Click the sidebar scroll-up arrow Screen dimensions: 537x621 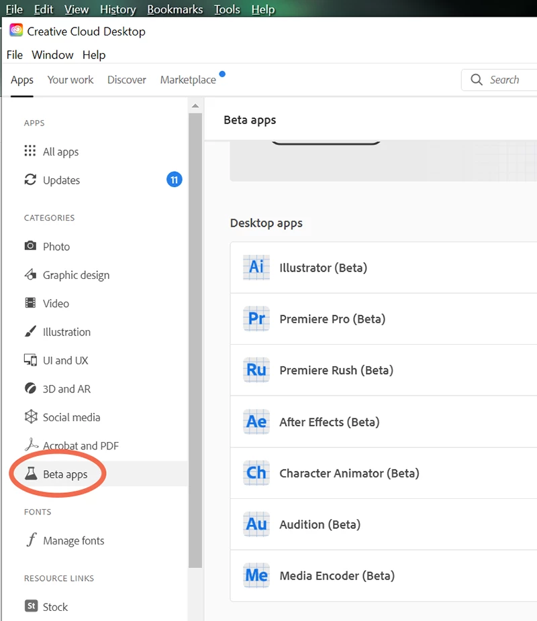[195, 106]
